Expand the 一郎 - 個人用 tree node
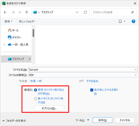This screenshot has height=126, width=139. pos(4,45)
